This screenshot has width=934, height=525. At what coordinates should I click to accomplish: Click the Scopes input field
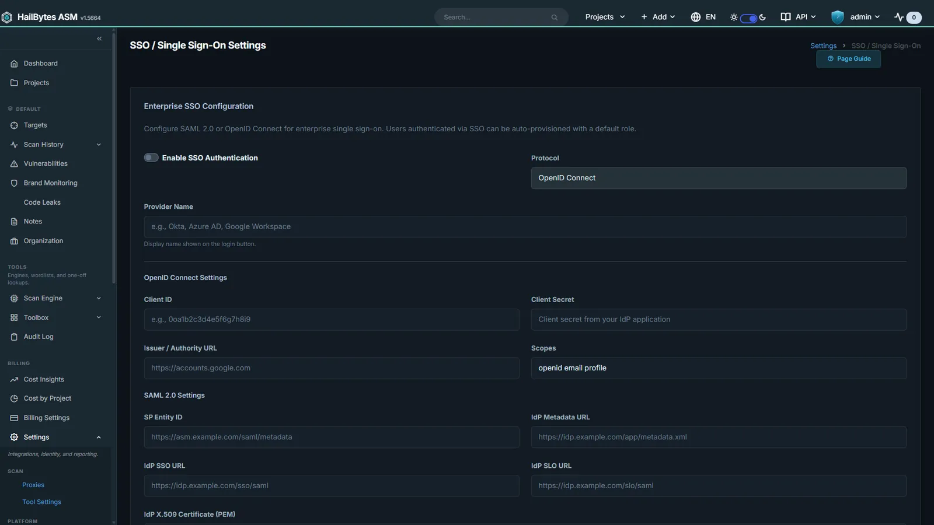(x=719, y=368)
